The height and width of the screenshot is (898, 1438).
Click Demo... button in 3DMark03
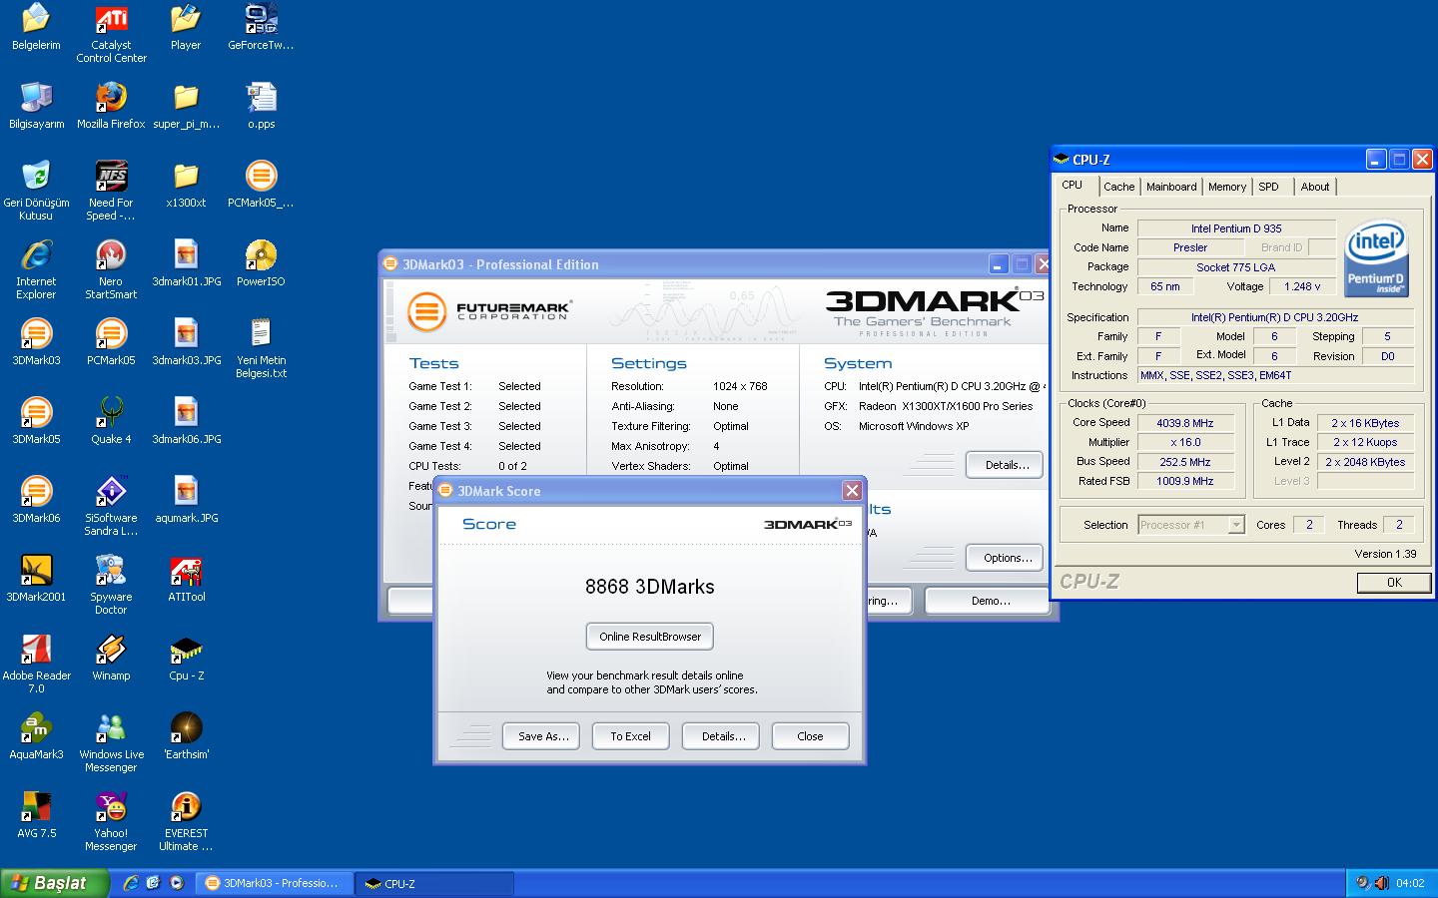click(988, 601)
